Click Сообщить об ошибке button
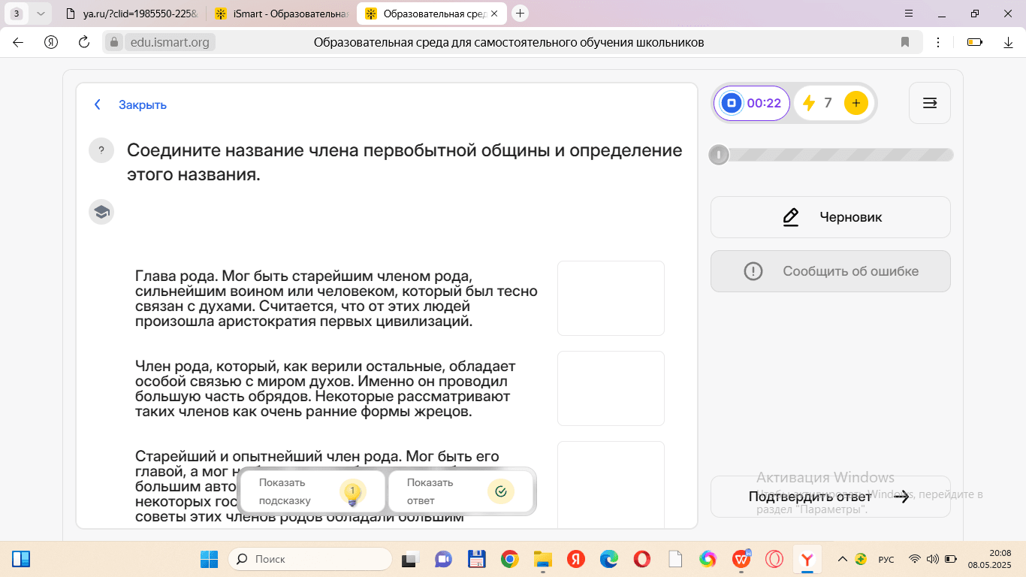This screenshot has height=577, width=1026. click(x=831, y=271)
